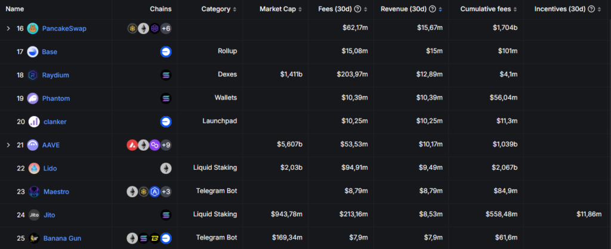Expand the PancakeSwap row

(x=8, y=29)
